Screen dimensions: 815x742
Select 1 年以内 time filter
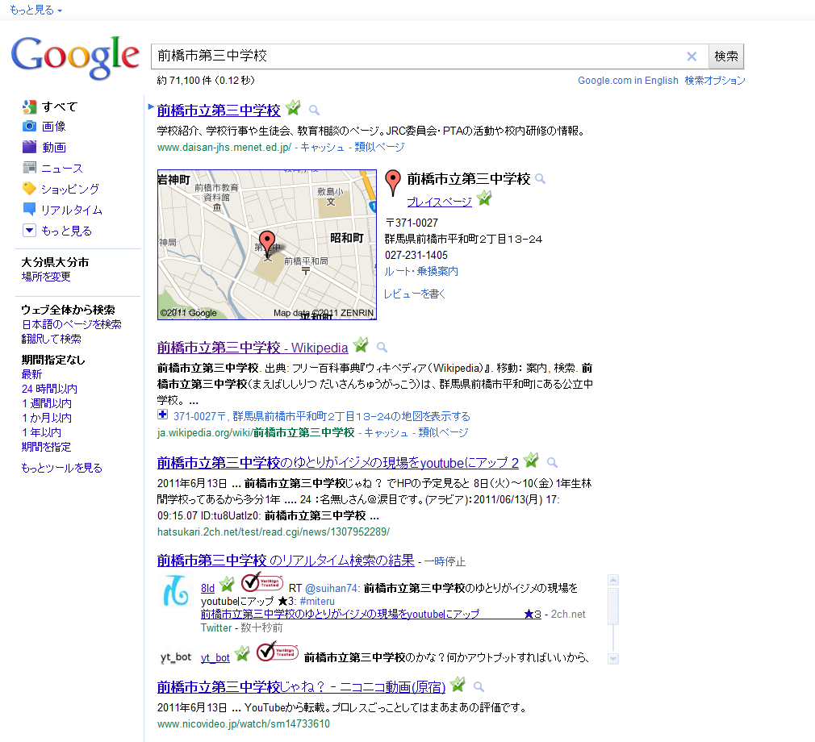pyautogui.click(x=41, y=432)
